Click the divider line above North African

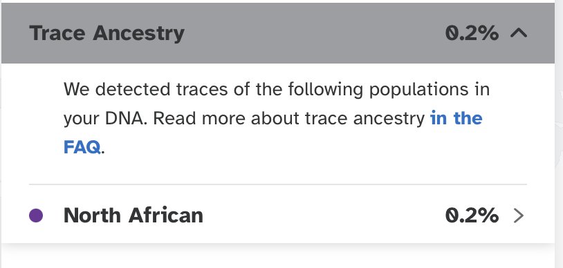click(x=278, y=184)
